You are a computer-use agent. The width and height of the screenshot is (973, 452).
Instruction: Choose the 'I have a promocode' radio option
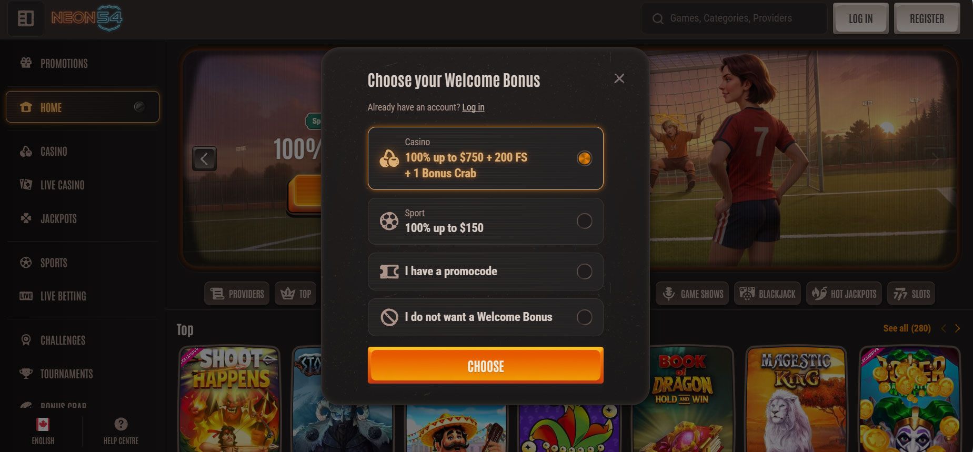point(584,272)
